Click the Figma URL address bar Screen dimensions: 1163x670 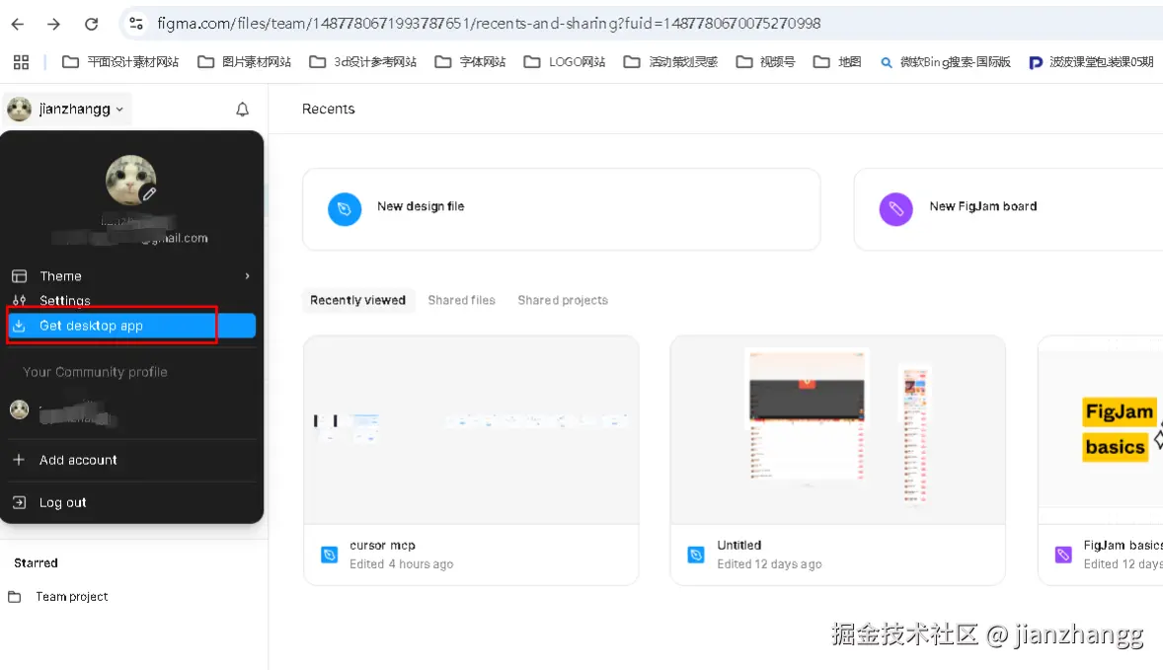490,24
